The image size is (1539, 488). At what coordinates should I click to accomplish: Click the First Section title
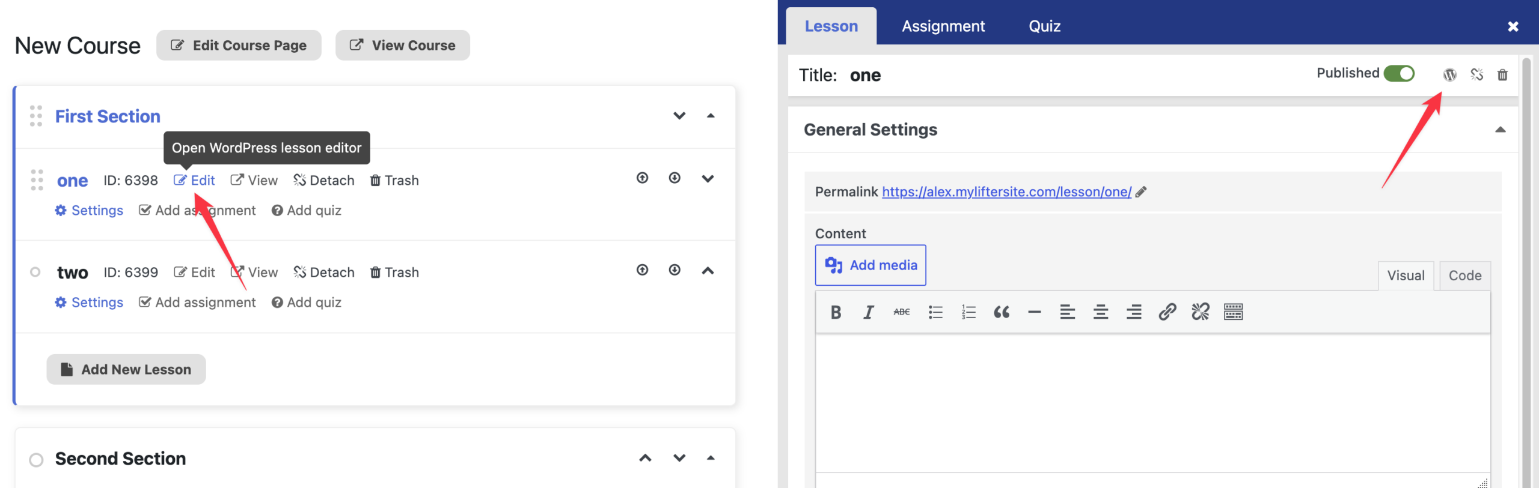coord(108,116)
